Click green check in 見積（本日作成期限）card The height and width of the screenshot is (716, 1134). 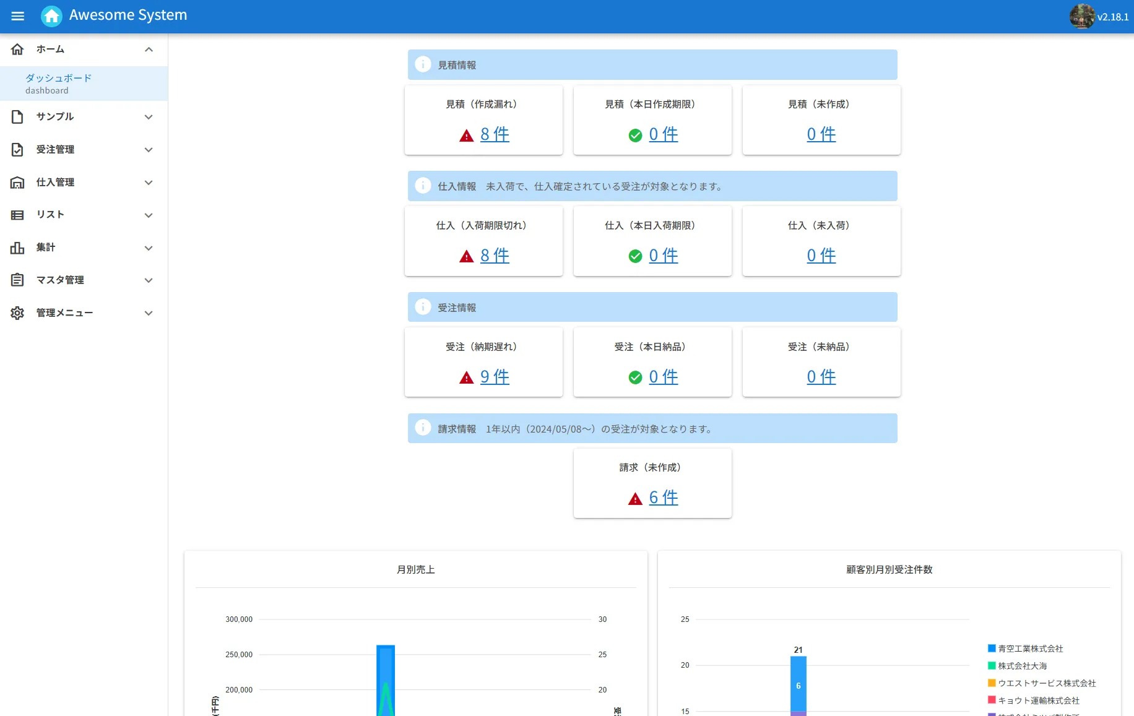635,135
